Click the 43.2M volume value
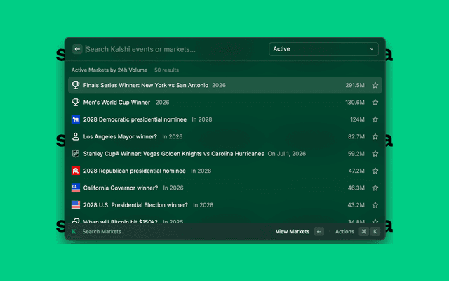The image size is (449, 281). point(356,205)
